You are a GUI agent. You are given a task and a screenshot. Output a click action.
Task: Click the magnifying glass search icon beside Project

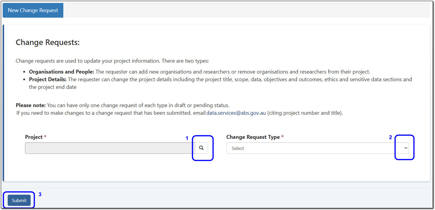(201, 148)
